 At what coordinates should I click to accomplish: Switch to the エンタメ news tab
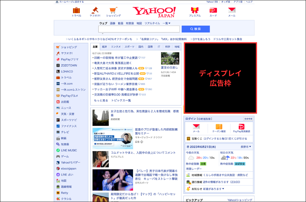tap(116, 47)
